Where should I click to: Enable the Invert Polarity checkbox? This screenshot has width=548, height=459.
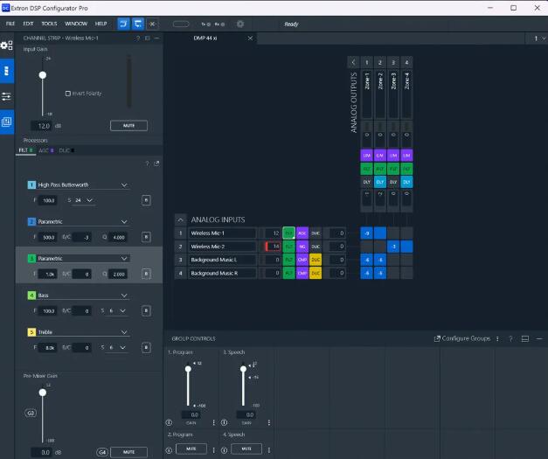pyautogui.click(x=68, y=94)
